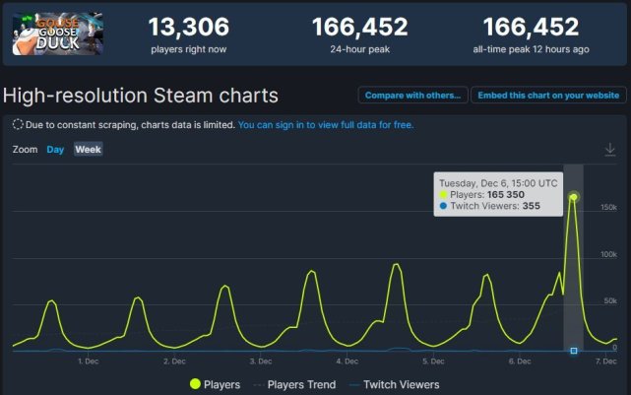Click the tooltip Twitch Viewers 355 value

coord(532,206)
